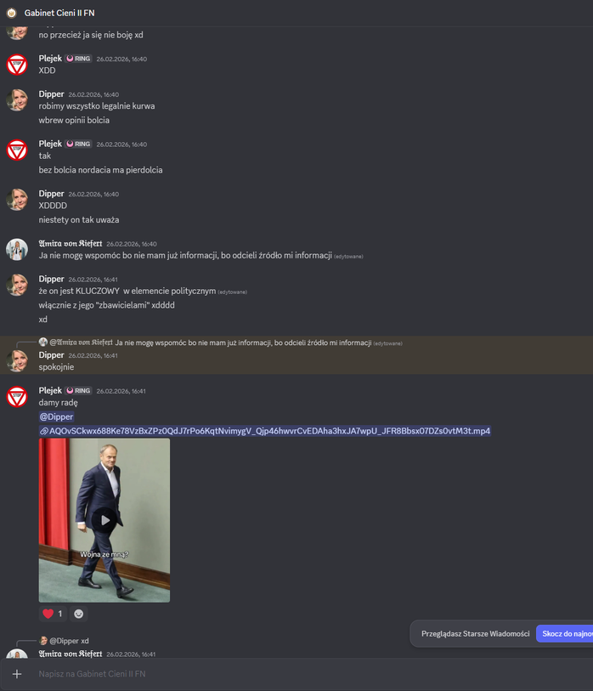Click the Dipper username above 'XDDDD'
Image resolution: width=593 pixels, height=691 pixels.
point(51,194)
